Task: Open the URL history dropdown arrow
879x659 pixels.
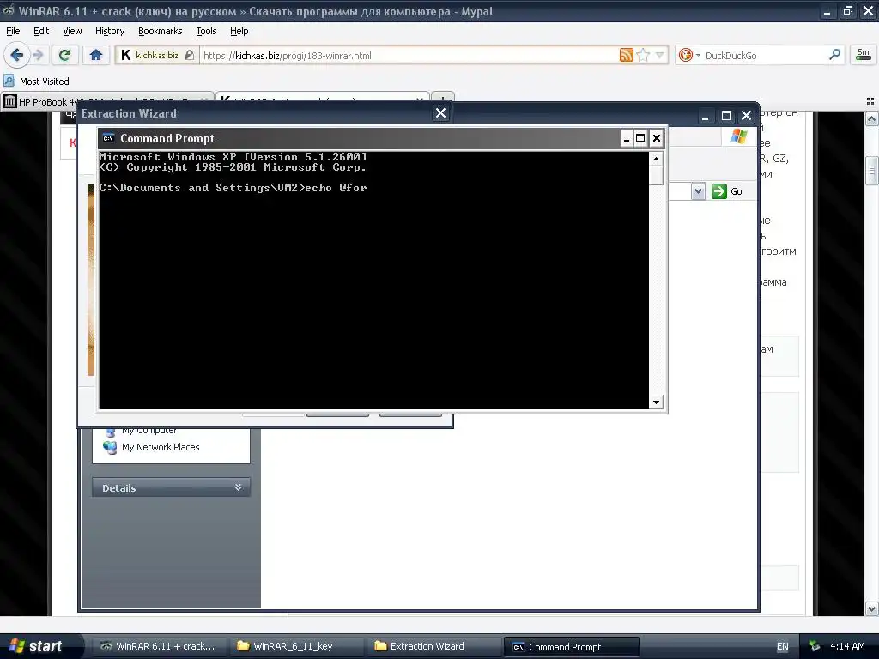Action: click(x=660, y=55)
